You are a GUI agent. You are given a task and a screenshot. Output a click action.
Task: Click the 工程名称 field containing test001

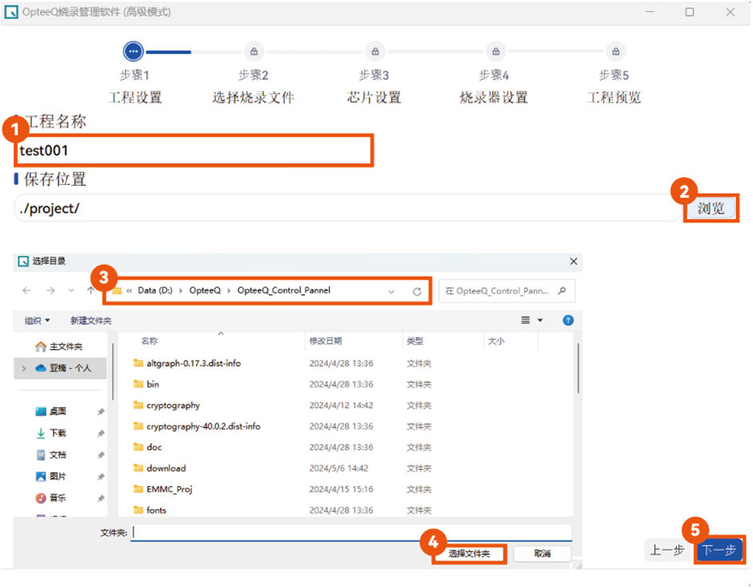coord(194,151)
